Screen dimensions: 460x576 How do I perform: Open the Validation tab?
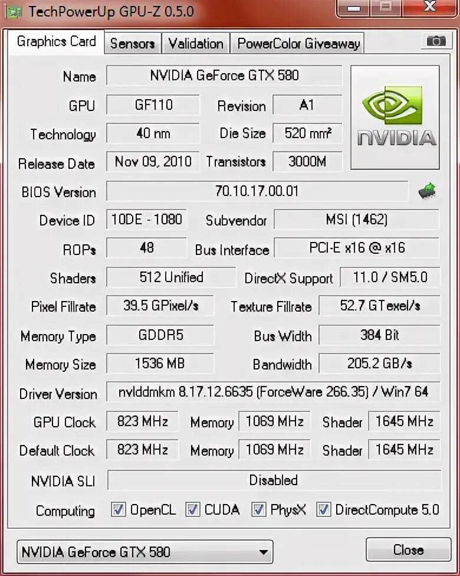[196, 43]
